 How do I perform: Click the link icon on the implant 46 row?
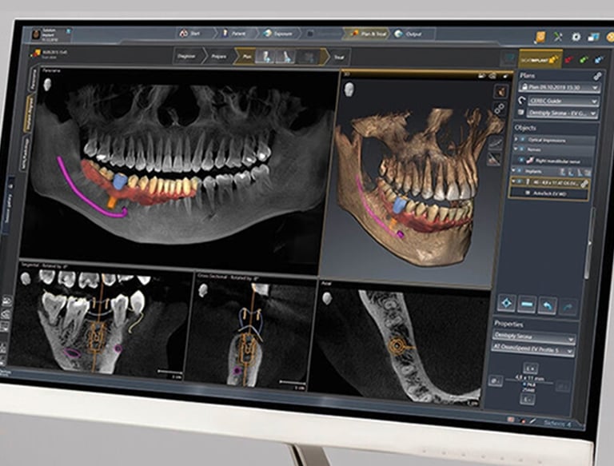584,183
